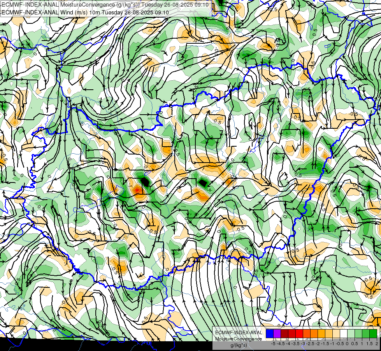The width and height of the screenshot is (381, 351).
Task: Click the white legend color swatch
Action: click(344, 333)
